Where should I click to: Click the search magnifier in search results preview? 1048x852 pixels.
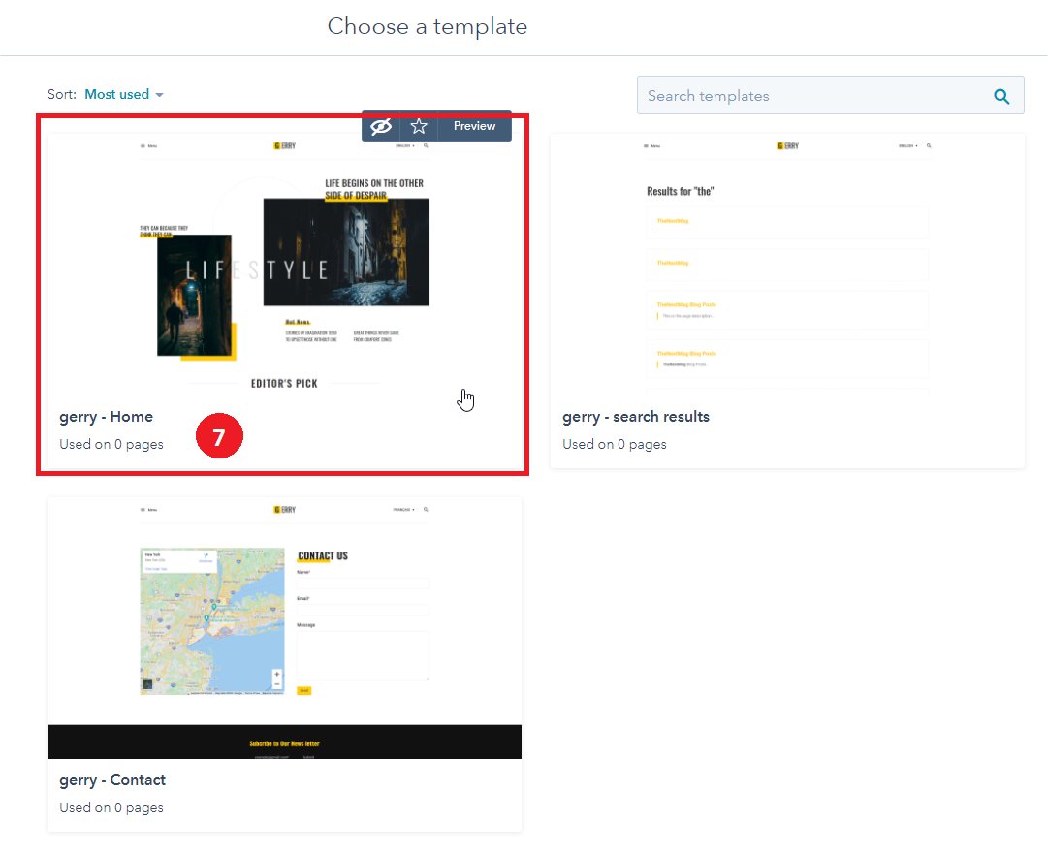(929, 146)
